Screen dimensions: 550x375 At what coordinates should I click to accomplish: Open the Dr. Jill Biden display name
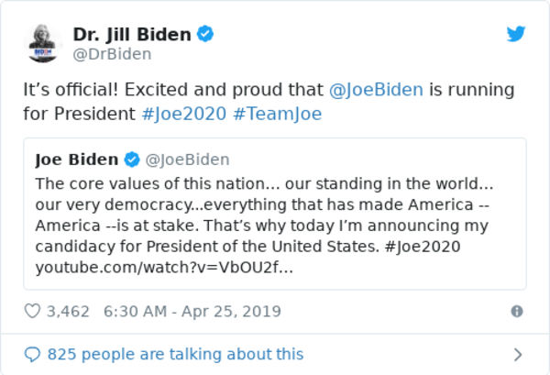point(132,35)
